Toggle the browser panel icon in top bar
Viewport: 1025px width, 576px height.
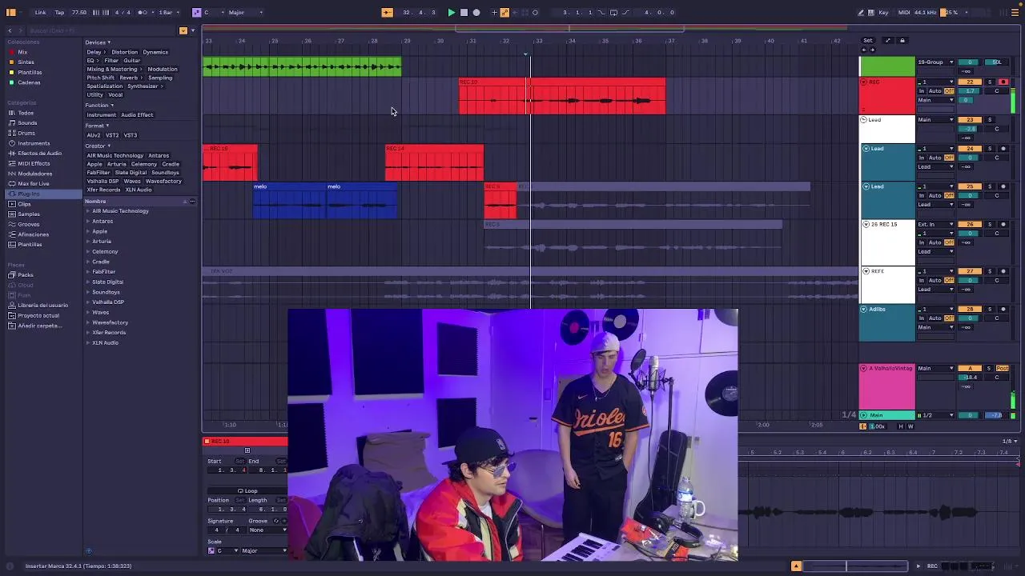pos(11,12)
